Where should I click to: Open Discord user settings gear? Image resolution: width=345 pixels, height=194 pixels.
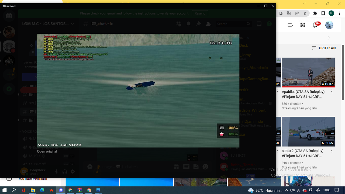73,171
